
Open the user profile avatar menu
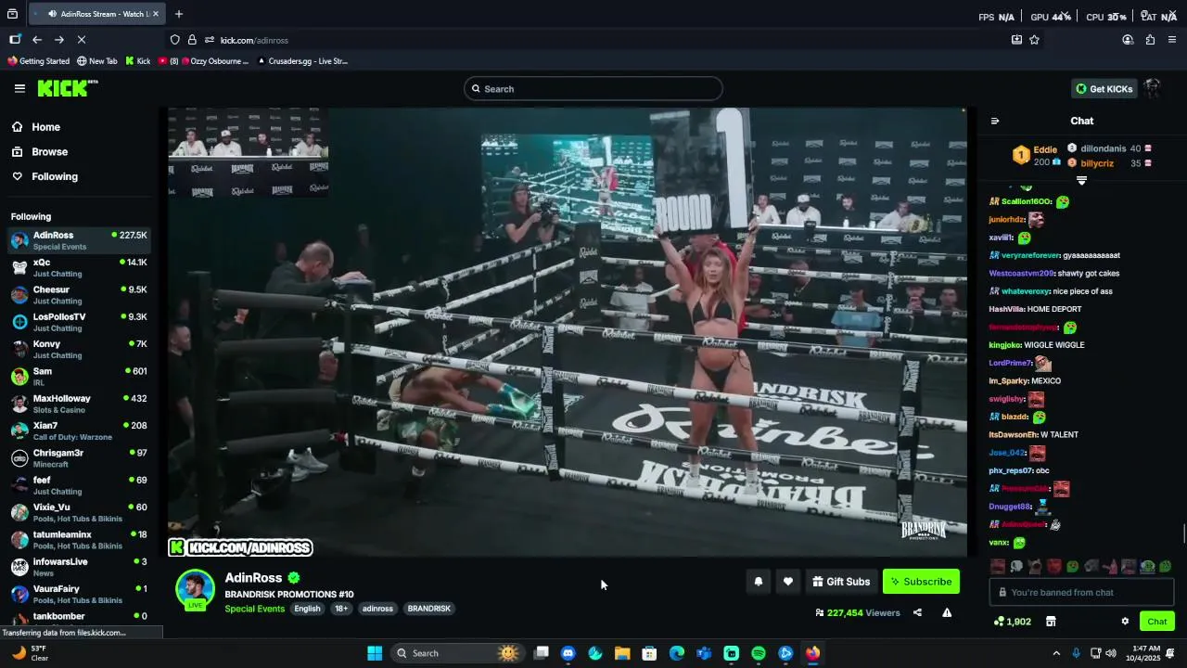click(1153, 88)
